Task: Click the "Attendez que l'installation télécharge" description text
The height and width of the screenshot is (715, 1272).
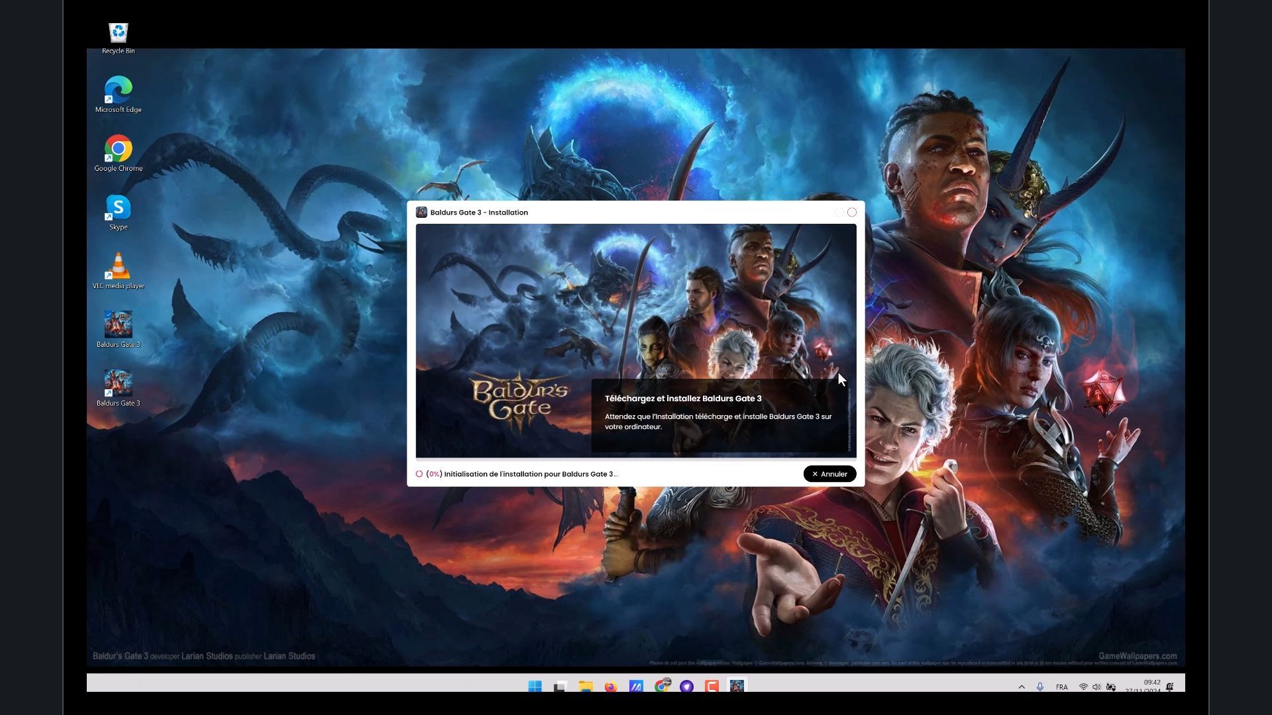Action: [x=718, y=422]
